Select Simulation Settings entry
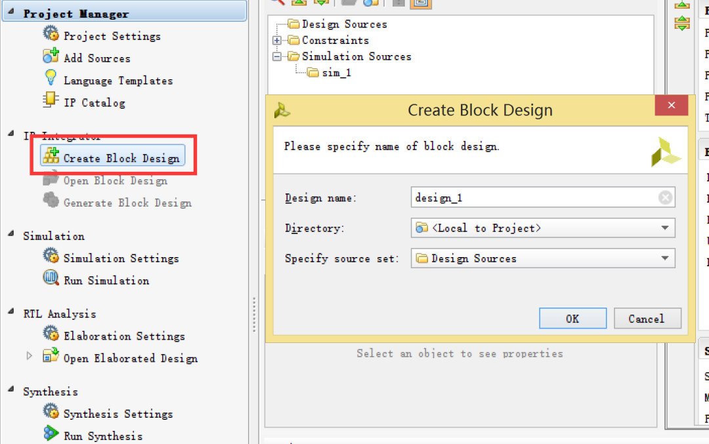Image resolution: width=709 pixels, height=444 pixels. [x=121, y=258]
